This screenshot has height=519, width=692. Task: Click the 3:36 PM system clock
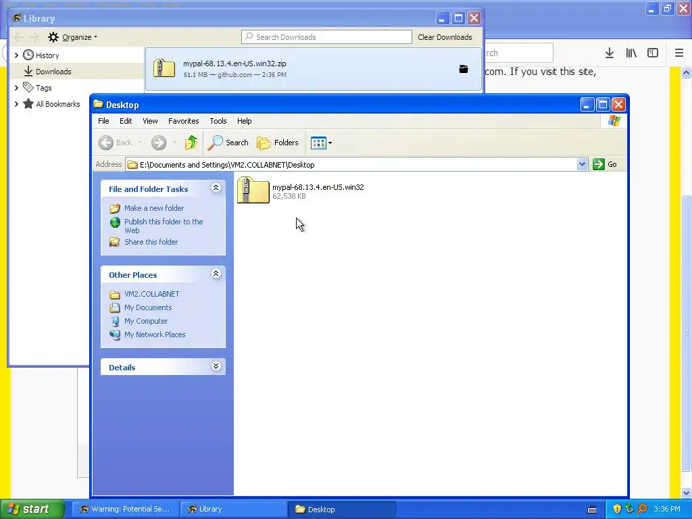coord(667,509)
